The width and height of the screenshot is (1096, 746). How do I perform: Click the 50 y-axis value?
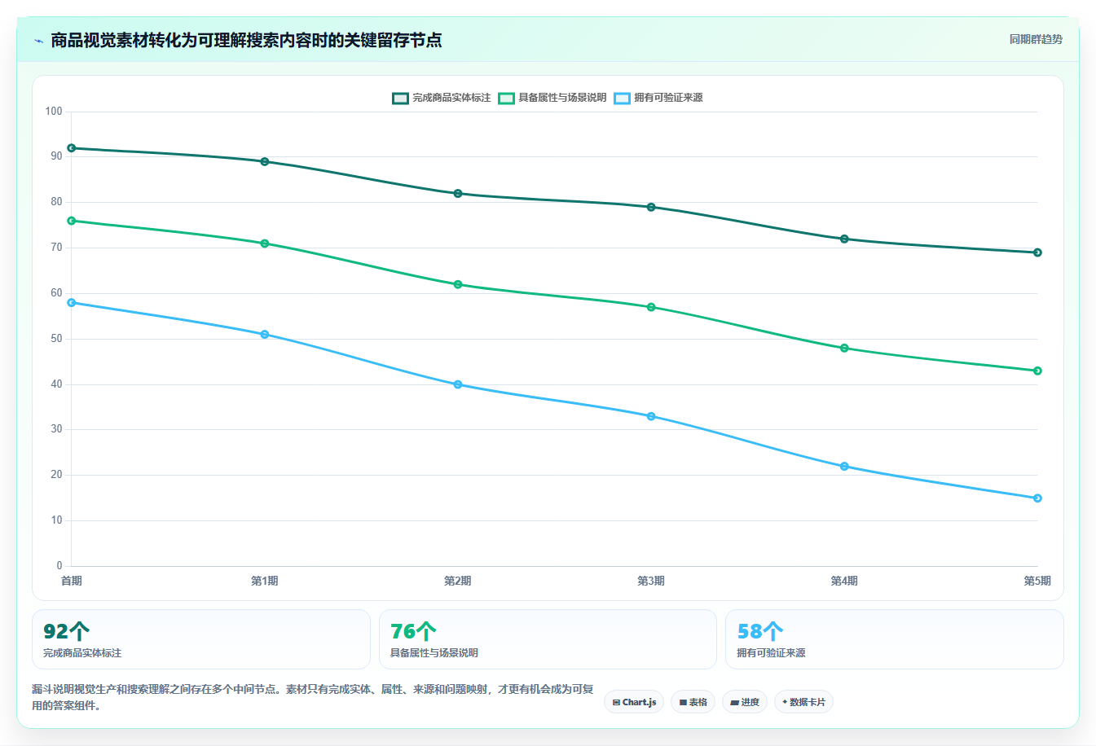56,339
